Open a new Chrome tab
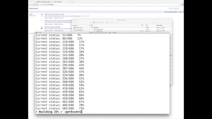This screenshot has width=212, height=119. [x=73, y=2]
